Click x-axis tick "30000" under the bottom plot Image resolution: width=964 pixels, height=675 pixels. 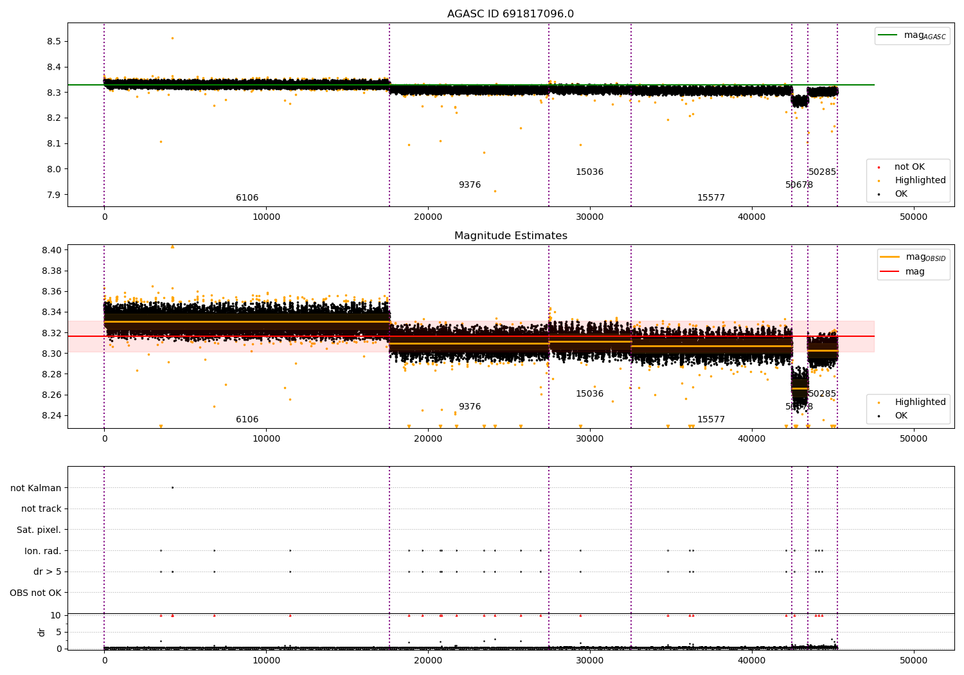tap(589, 661)
